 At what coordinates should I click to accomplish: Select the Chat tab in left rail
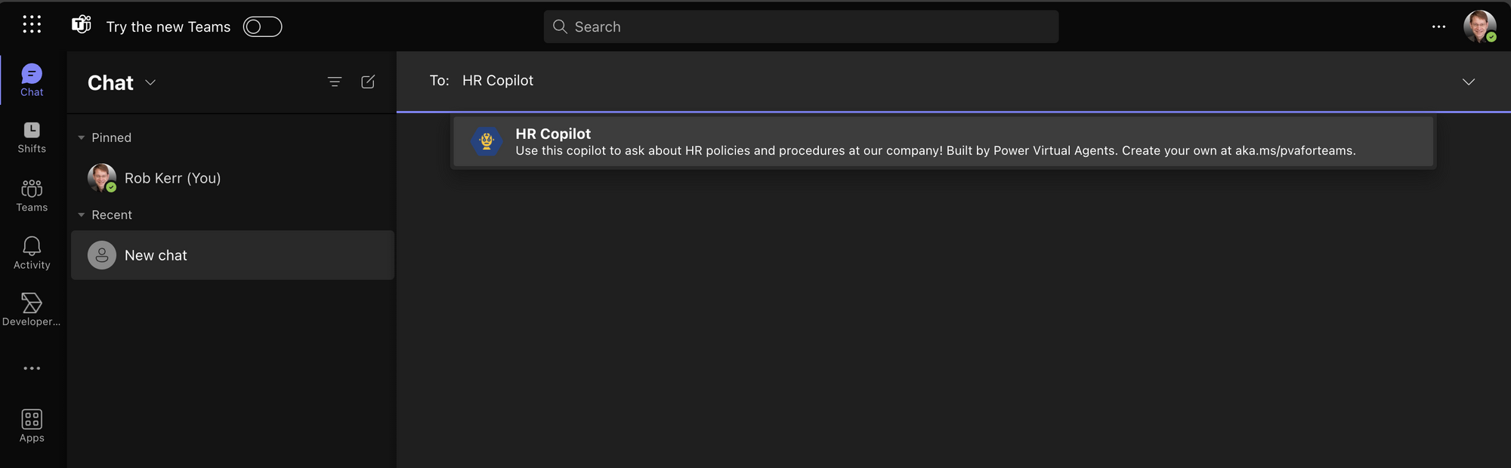32,80
